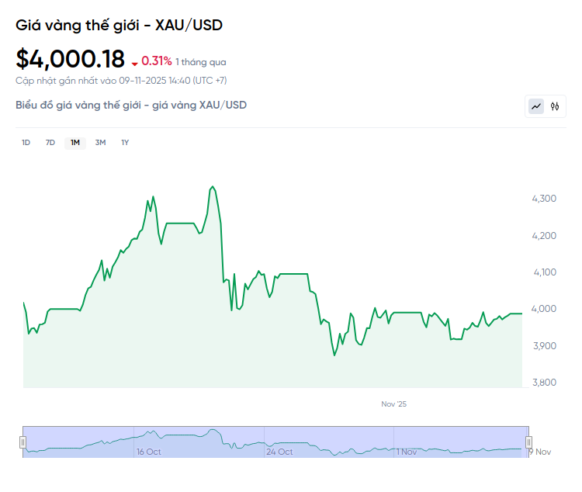Click the 3,800 price axis label
Screen dimensions: 582x492
[543, 383]
